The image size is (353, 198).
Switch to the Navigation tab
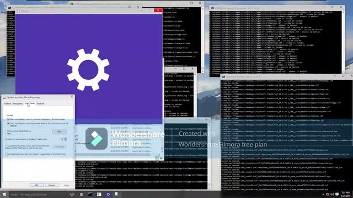click(x=18, y=103)
